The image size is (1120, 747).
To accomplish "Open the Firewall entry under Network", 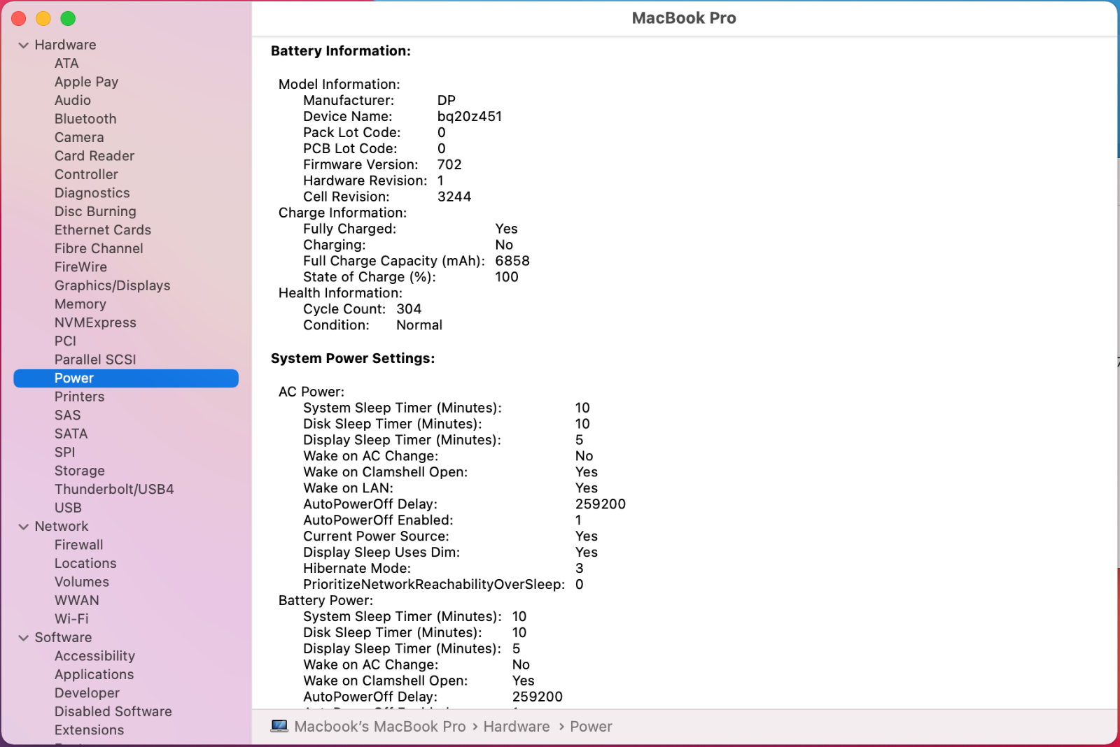I will pyautogui.click(x=78, y=545).
